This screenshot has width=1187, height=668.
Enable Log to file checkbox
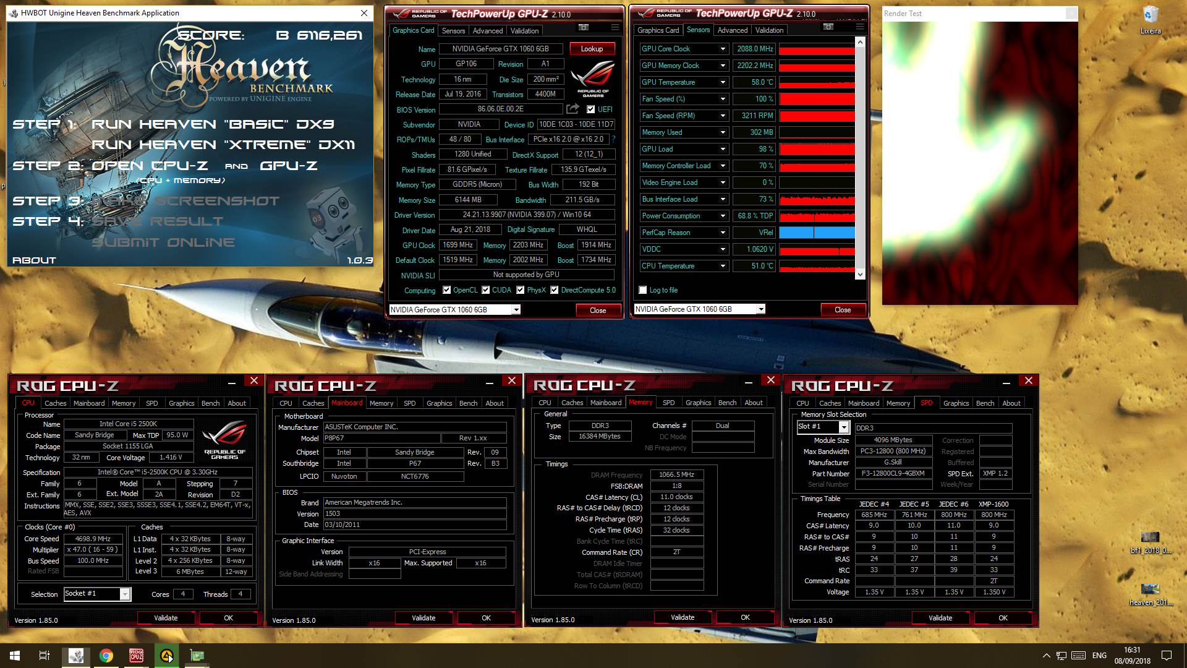click(x=643, y=290)
